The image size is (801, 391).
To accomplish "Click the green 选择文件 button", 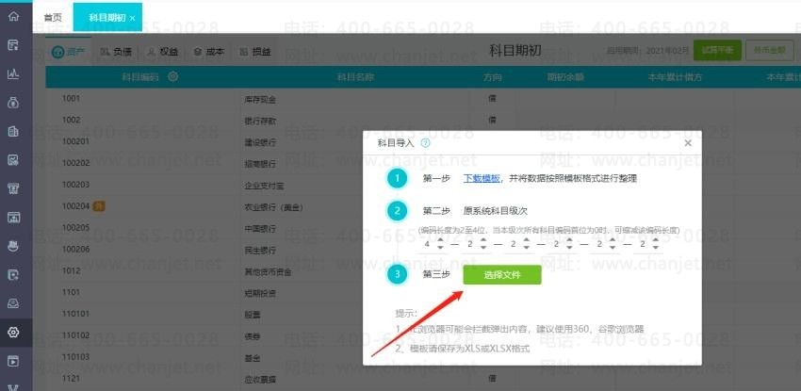I will pos(502,274).
